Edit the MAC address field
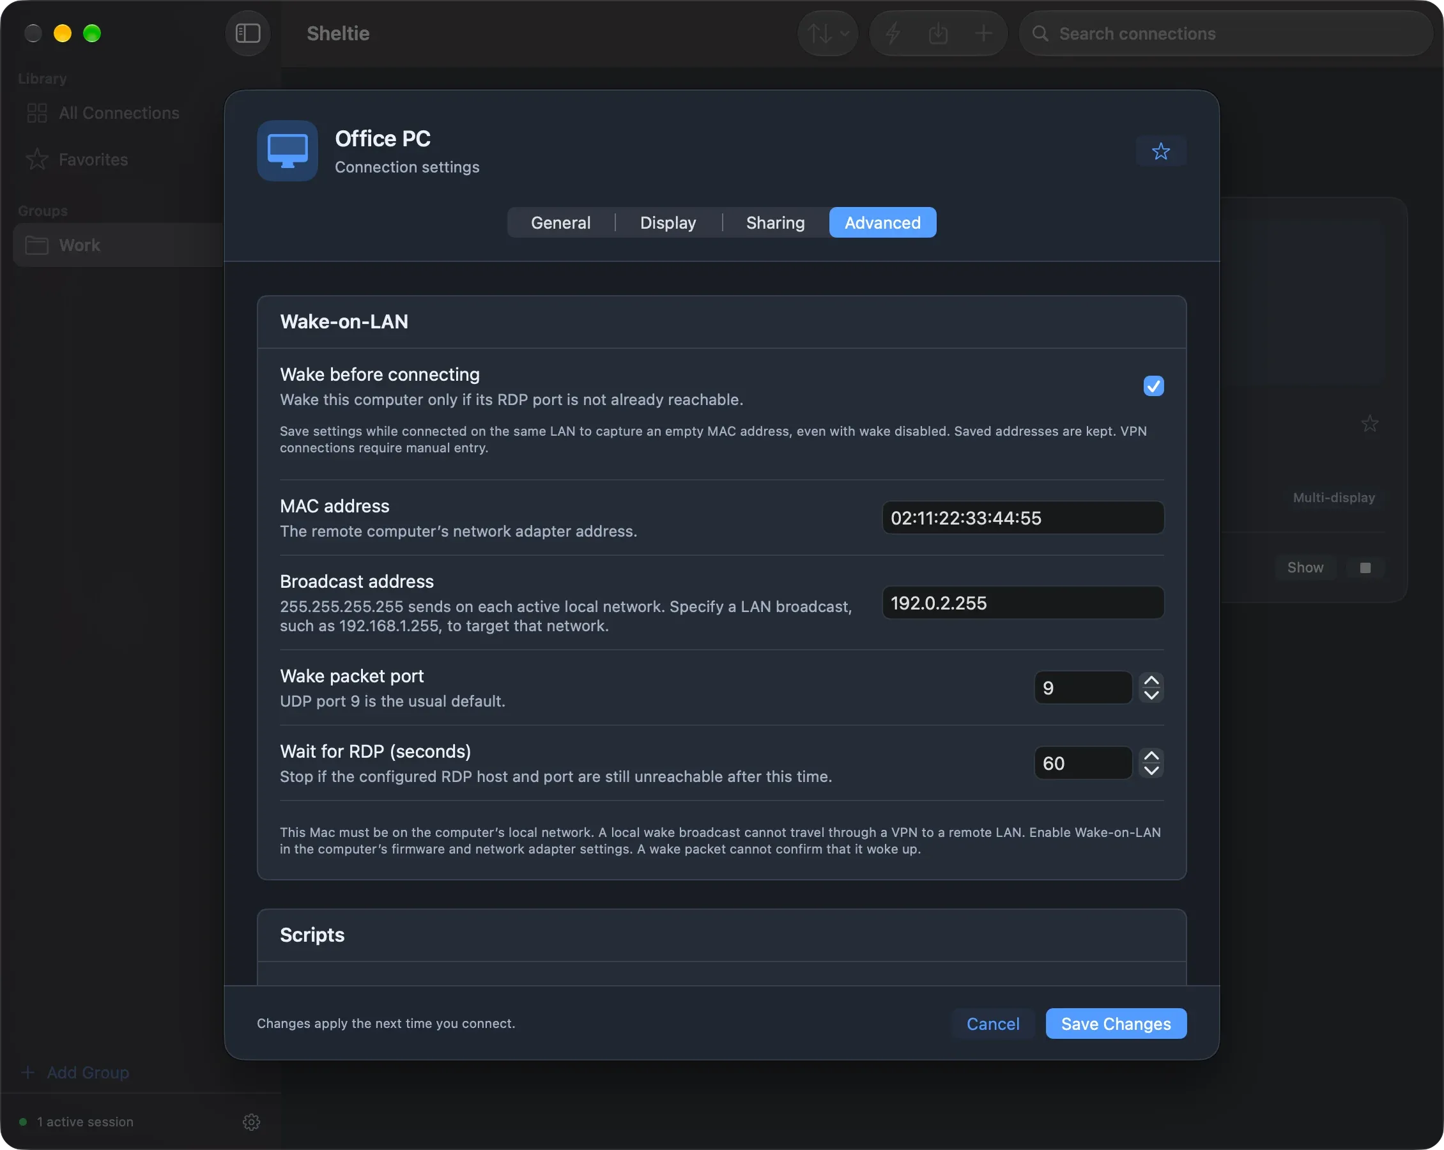 click(1023, 517)
